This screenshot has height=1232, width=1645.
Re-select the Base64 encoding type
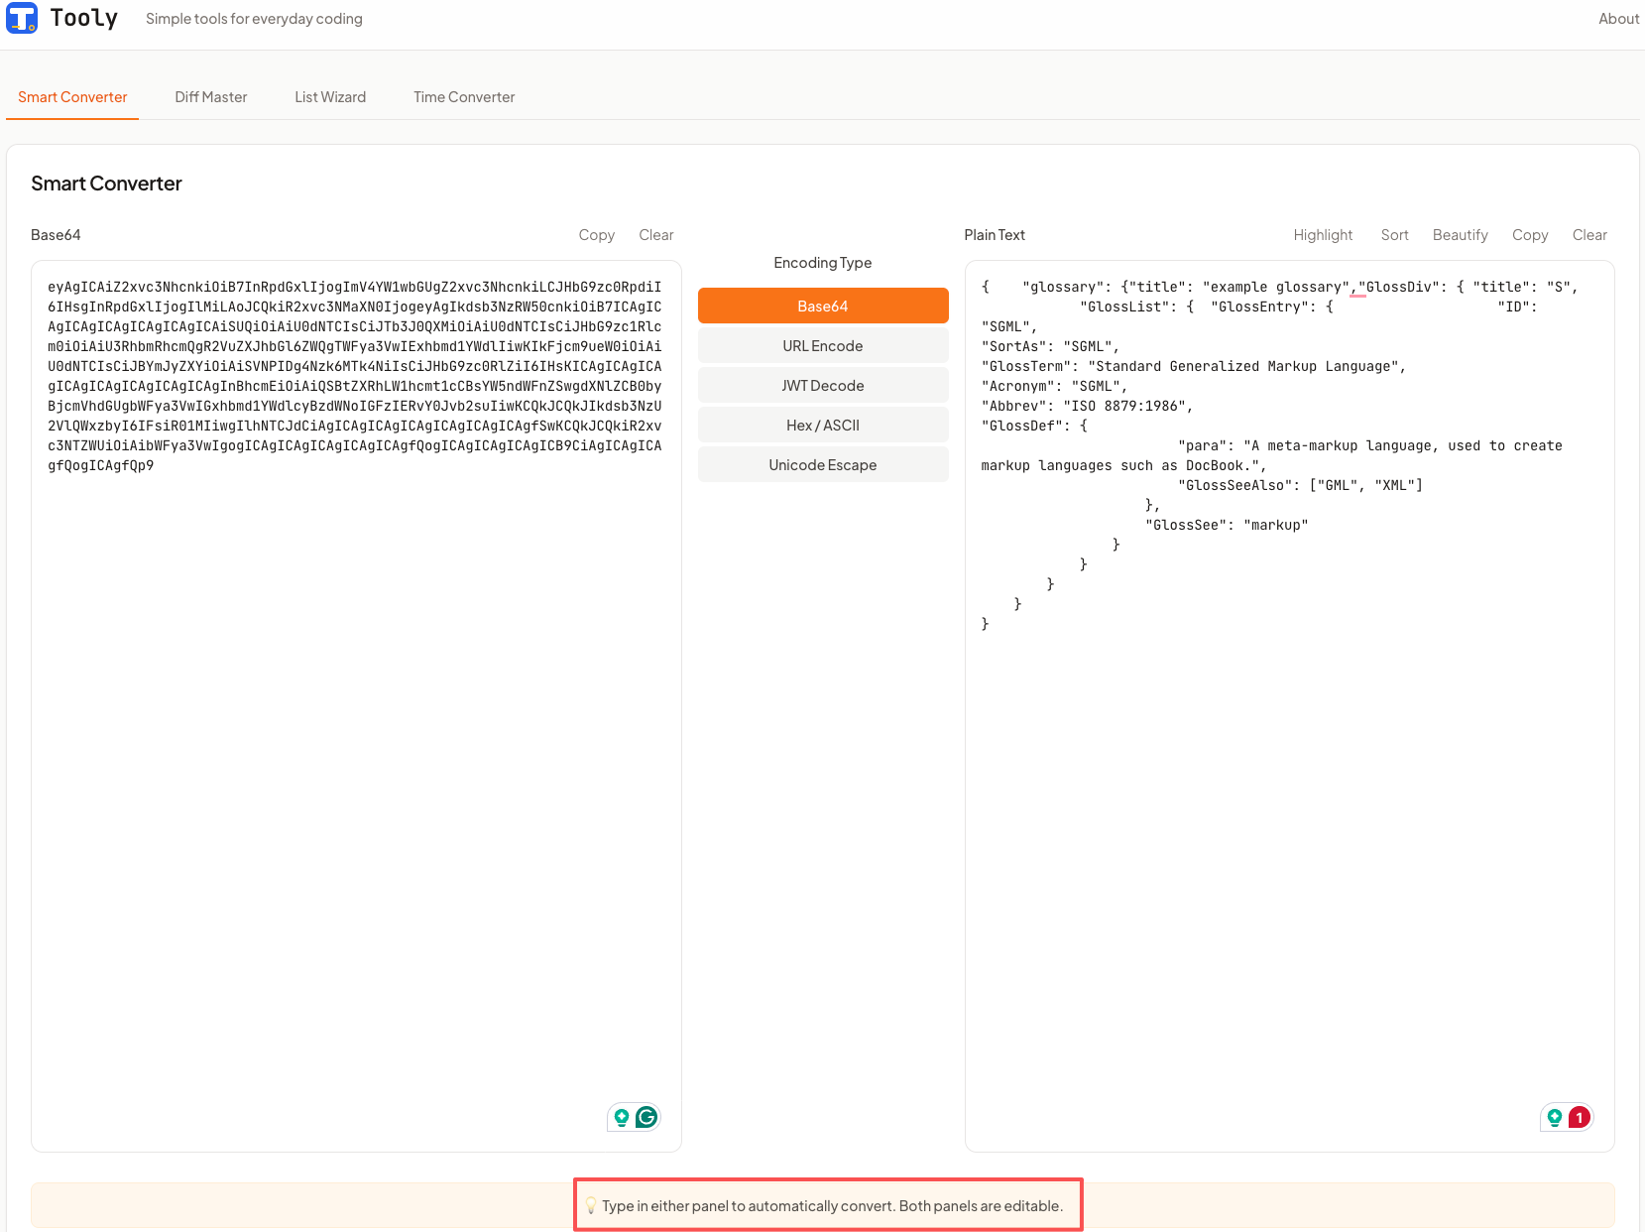click(x=822, y=306)
